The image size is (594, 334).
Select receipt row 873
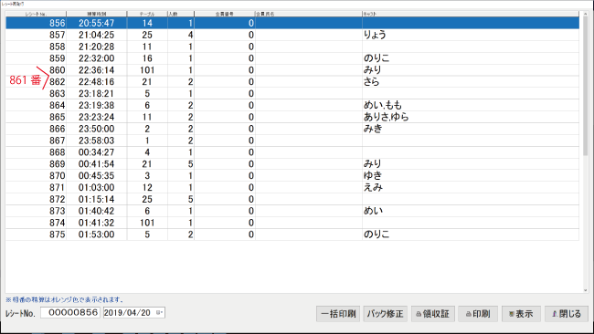[x=292, y=211]
